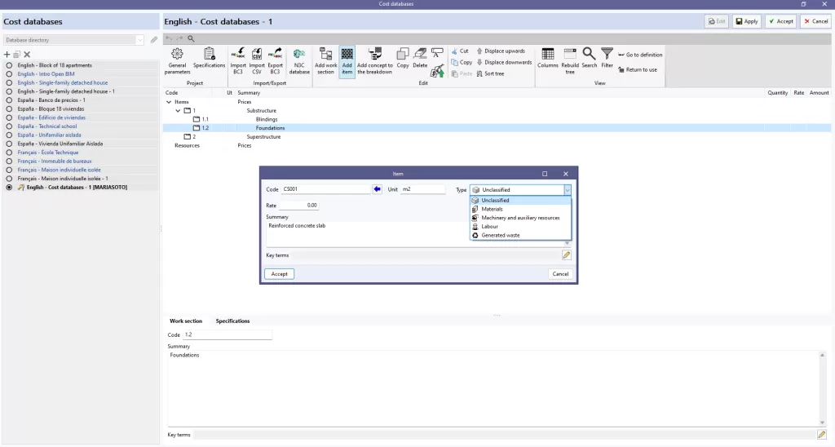Select English - Intro Open BIM radio
Image resolution: width=835 pixels, height=447 pixels.
click(9, 74)
